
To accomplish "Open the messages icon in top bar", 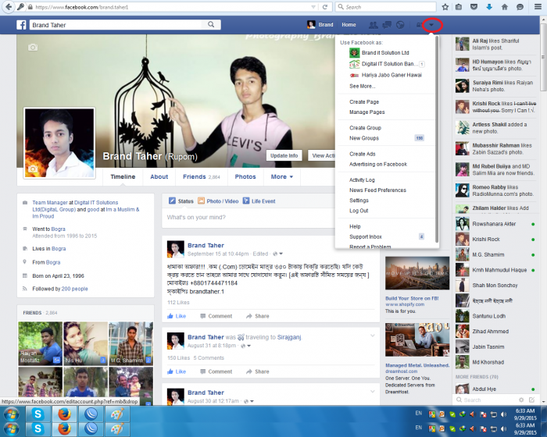I will click(x=387, y=25).
